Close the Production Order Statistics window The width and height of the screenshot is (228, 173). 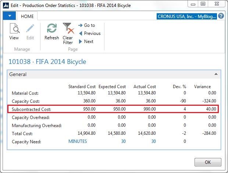pos(217,4)
